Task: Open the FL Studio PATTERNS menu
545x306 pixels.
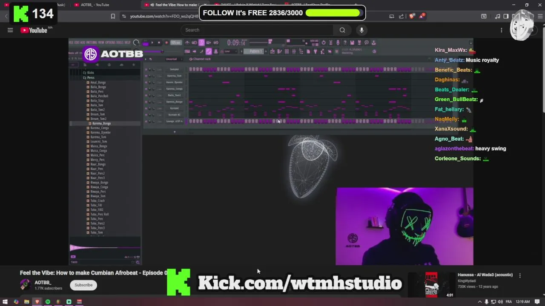Action: pyautogui.click(x=92, y=42)
